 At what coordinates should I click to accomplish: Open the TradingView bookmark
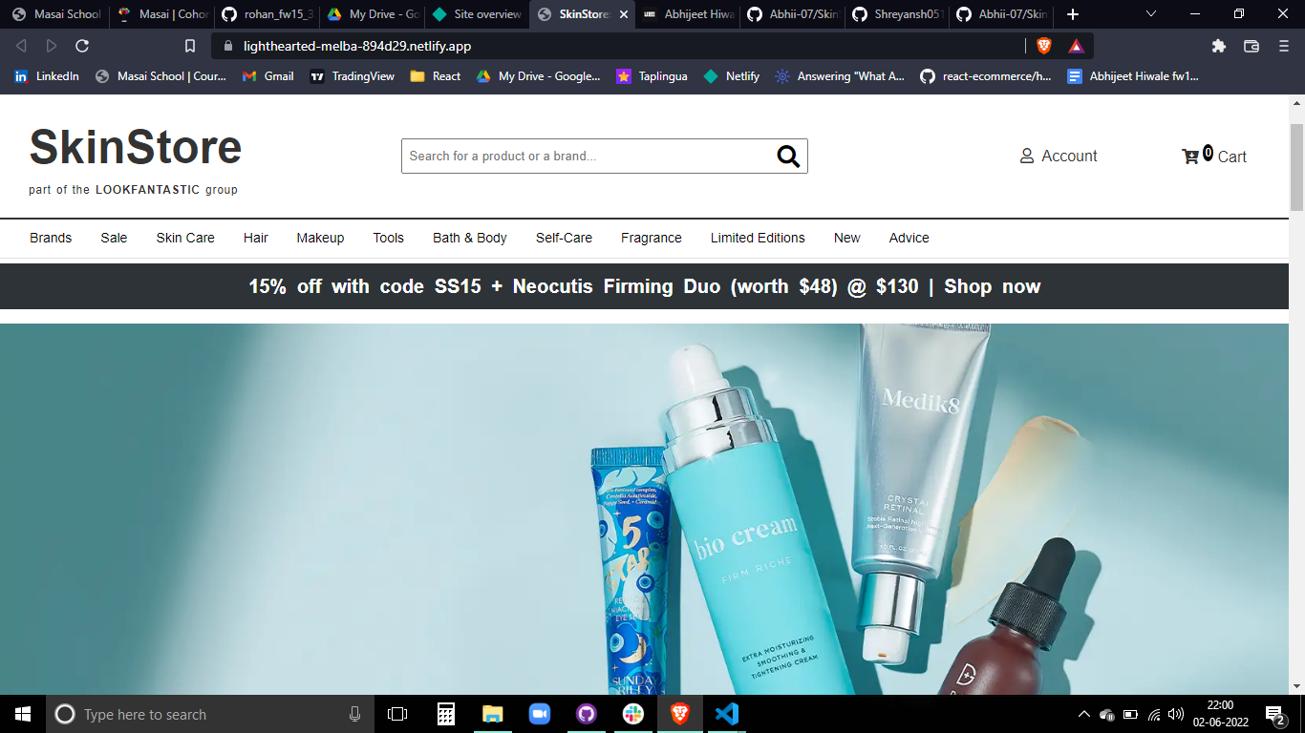[352, 76]
